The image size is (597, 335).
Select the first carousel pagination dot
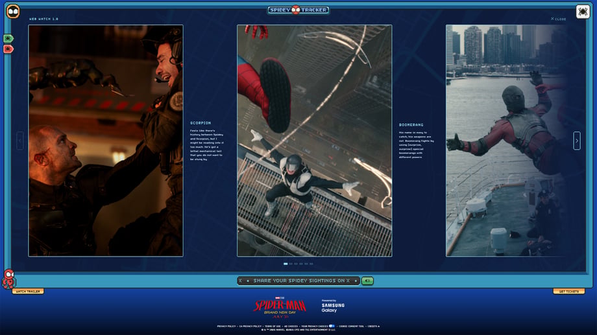click(286, 264)
